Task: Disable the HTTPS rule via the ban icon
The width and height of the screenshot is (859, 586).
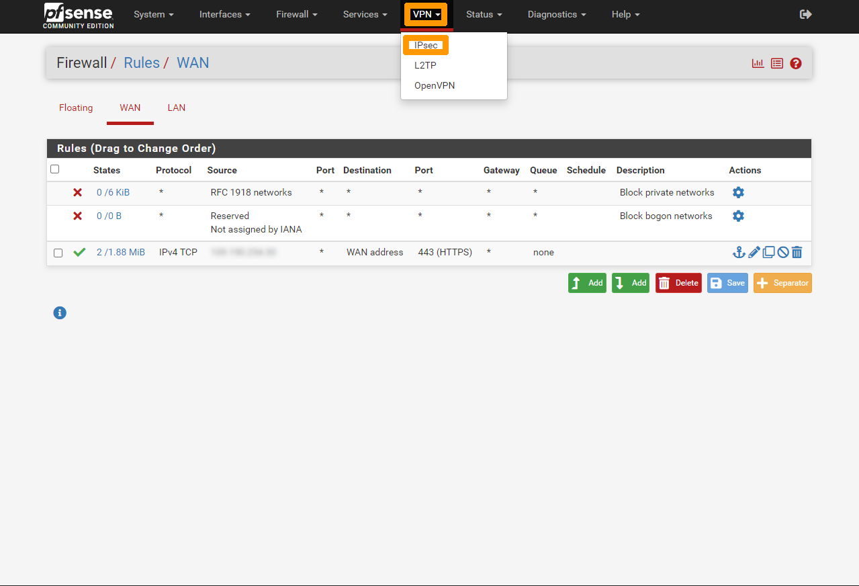Action: click(782, 252)
